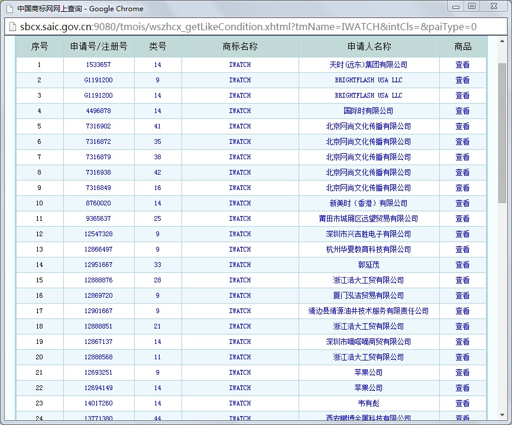Maximize the Chrome window
The height and width of the screenshot is (425, 512).
[x=472, y=7]
